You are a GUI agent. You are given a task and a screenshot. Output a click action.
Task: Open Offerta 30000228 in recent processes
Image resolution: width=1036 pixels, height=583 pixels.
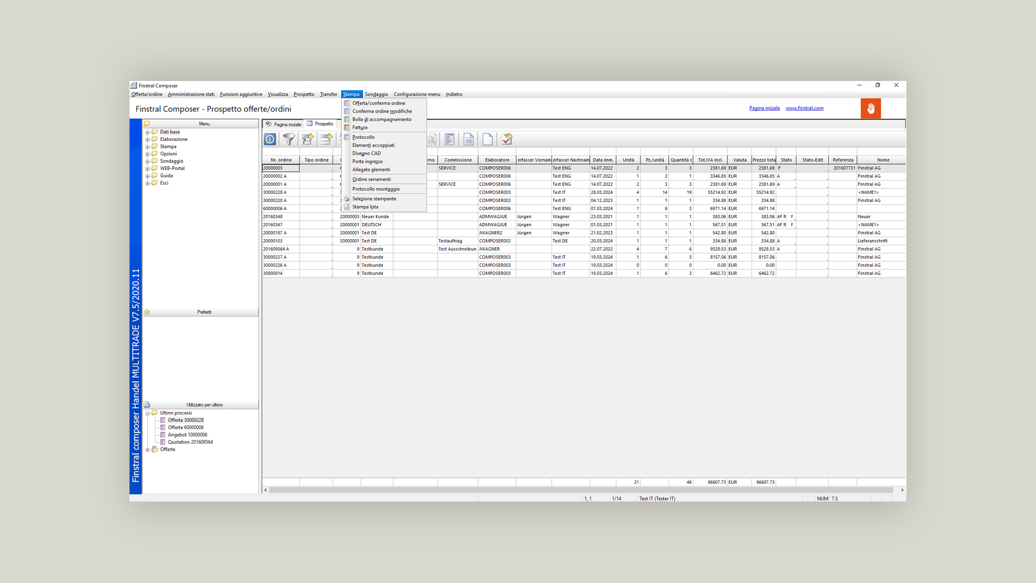[185, 420]
